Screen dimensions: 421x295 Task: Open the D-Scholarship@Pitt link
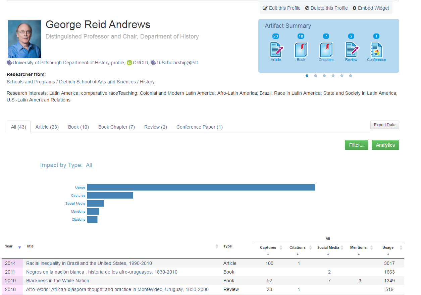point(177,63)
